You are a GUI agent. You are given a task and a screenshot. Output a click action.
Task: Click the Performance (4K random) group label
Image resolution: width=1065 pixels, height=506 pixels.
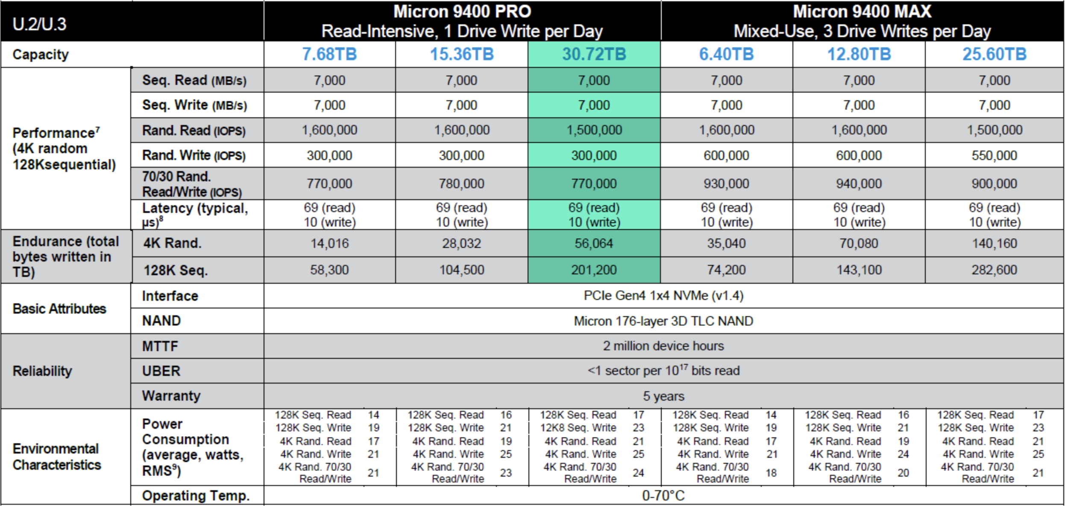pos(64,148)
